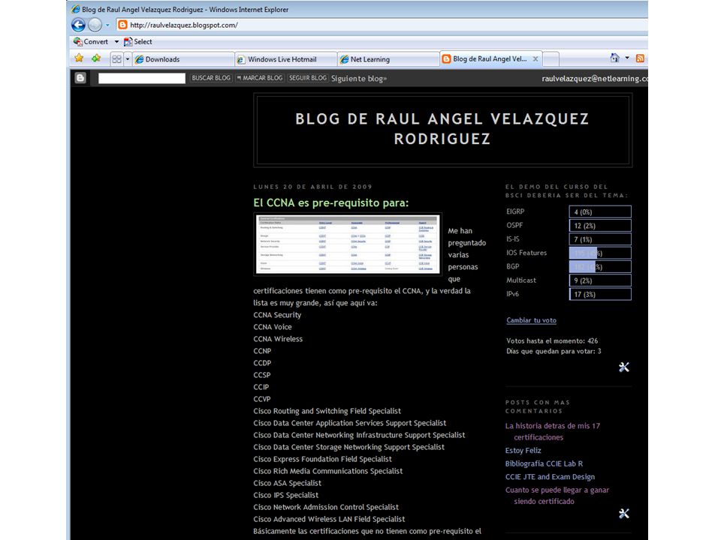The width and height of the screenshot is (721, 540).
Task: Click the IPv6 poll option label
Action: point(513,294)
